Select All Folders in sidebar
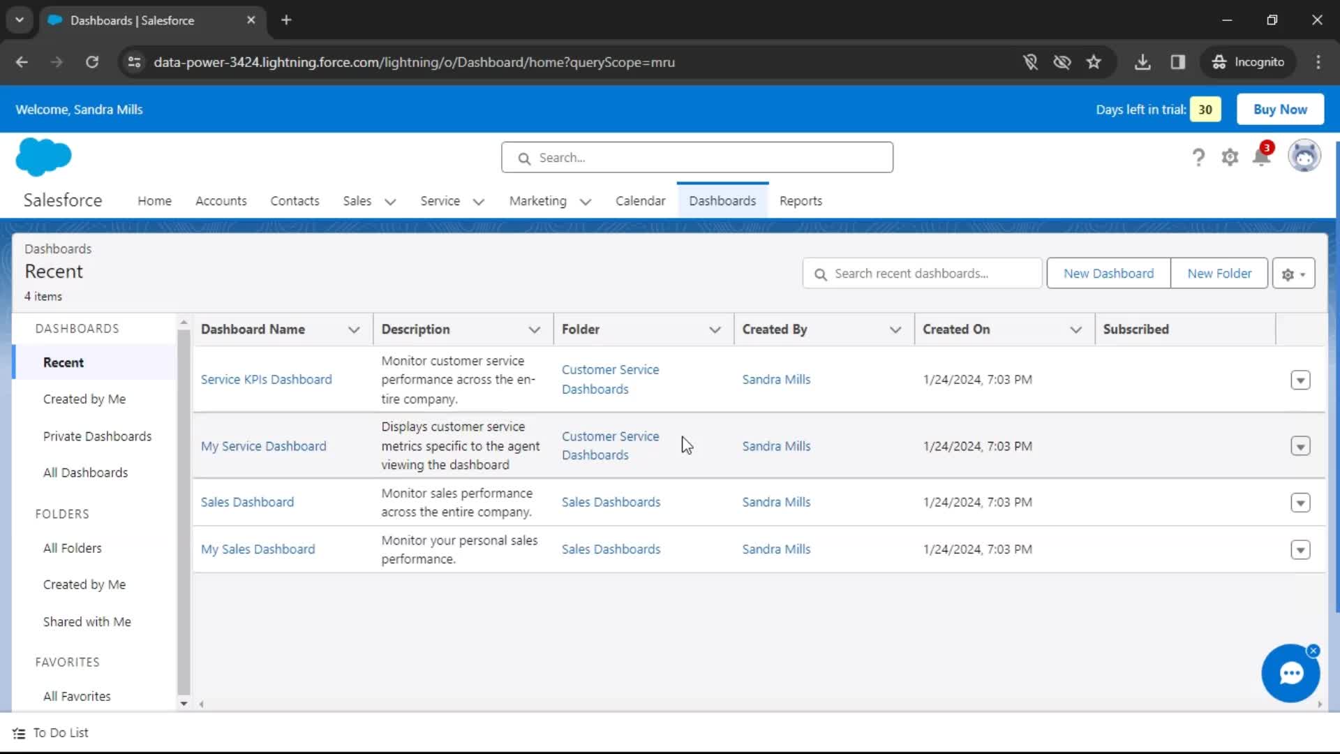 pyautogui.click(x=72, y=549)
